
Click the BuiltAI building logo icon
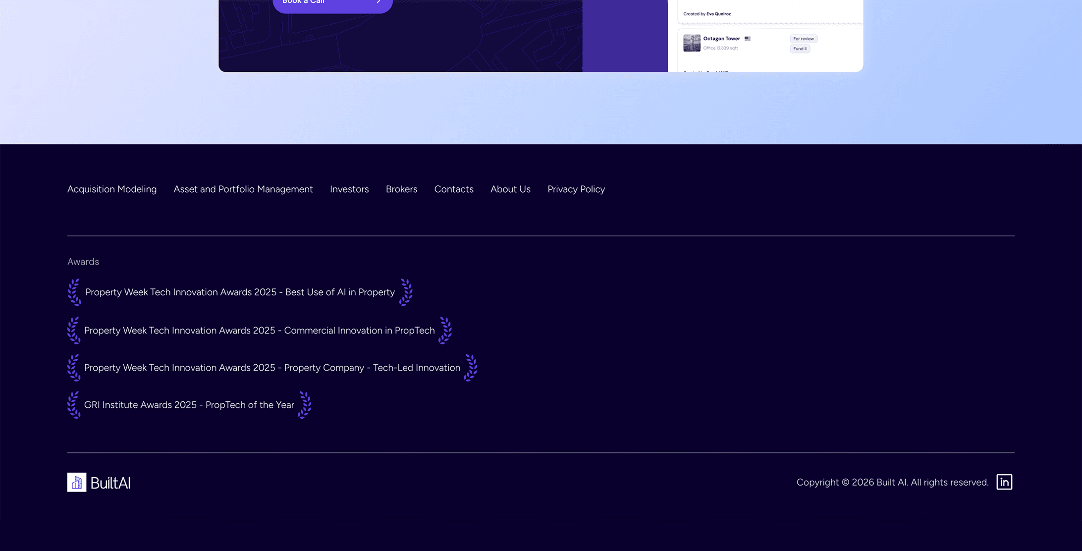[x=77, y=482]
